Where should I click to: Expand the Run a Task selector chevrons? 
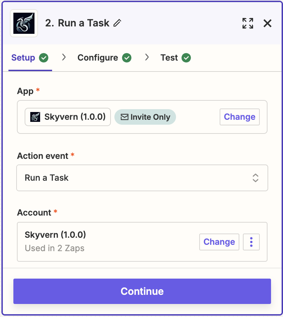(256, 178)
